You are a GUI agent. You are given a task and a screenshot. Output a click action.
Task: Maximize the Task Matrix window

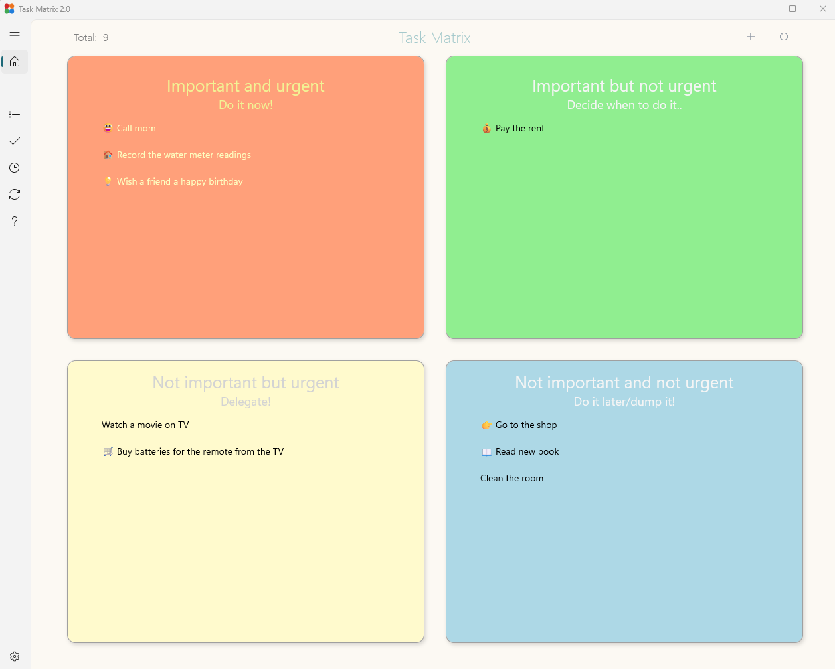pos(792,9)
